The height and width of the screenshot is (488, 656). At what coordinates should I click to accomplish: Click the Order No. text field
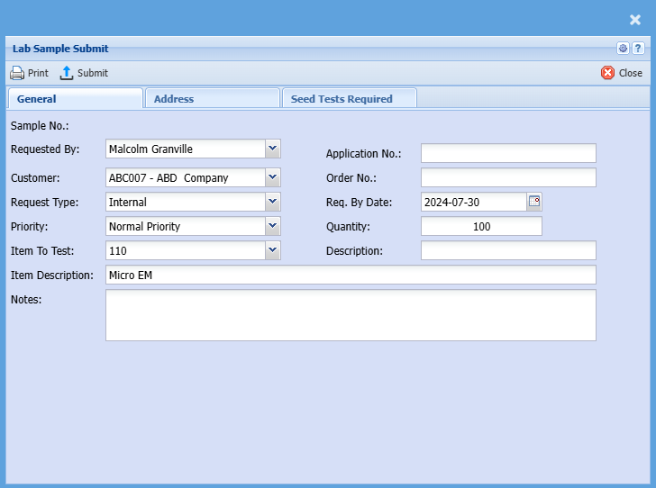click(x=508, y=177)
